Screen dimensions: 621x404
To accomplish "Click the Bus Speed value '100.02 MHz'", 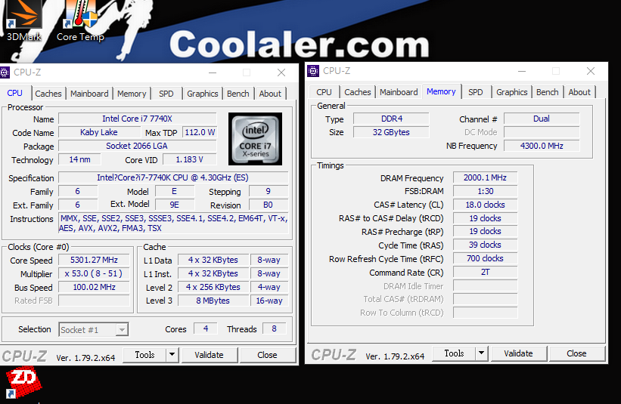I will (x=94, y=287).
